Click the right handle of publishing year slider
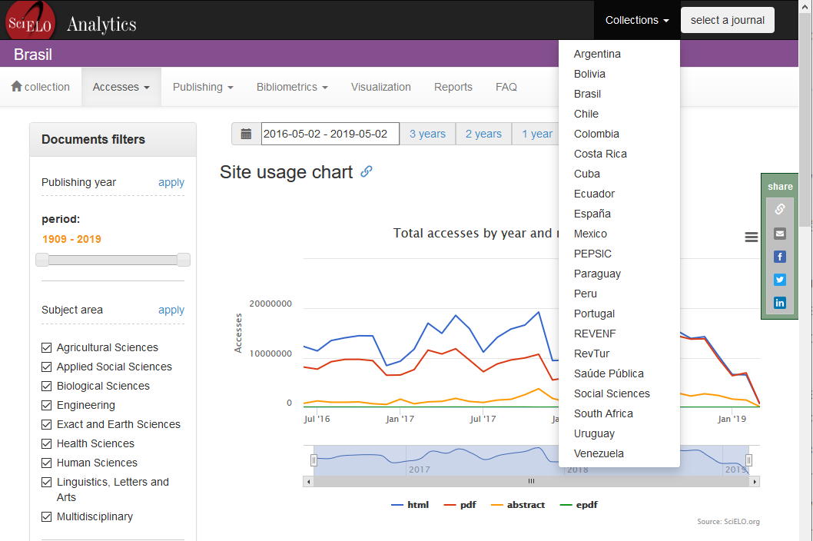The image size is (813, 541). pos(184,260)
